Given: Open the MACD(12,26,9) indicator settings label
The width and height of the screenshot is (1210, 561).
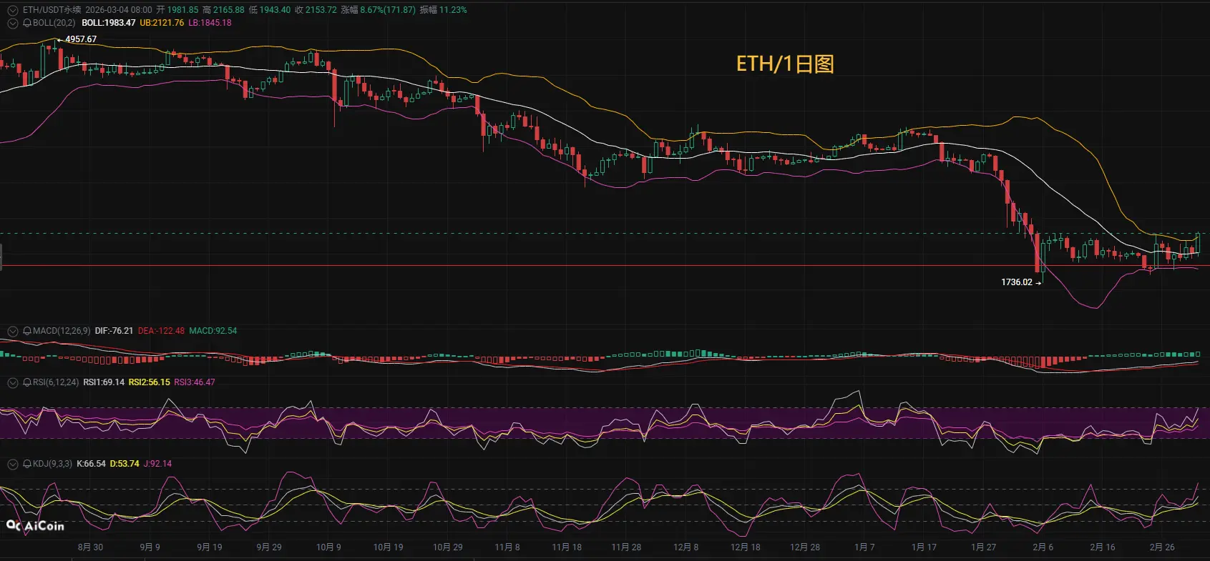Looking at the screenshot, I should pyautogui.click(x=62, y=331).
